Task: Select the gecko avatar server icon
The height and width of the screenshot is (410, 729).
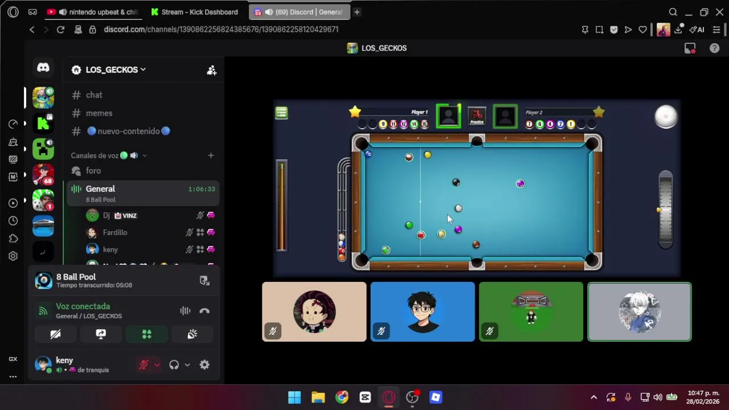Action: (43, 97)
